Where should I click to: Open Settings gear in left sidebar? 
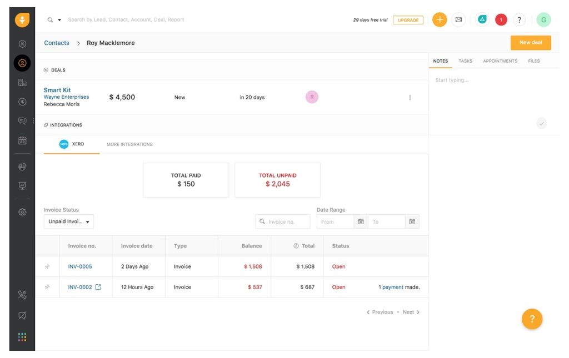pyautogui.click(x=22, y=212)
